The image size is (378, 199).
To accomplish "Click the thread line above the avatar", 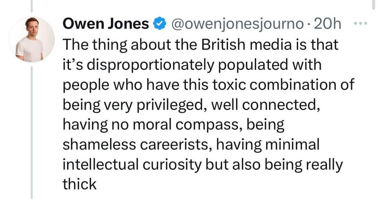I will (31, 6).
